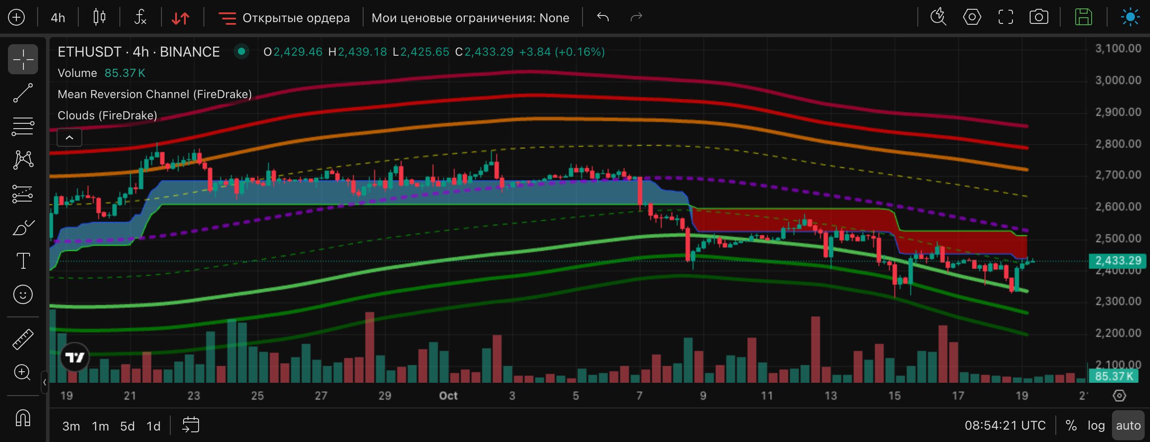This screenshot has width=1150, height=442.
Task: Click the Clouds (FireDrake) indicator label
Action: pyautogui.click(x=107, y=115)
